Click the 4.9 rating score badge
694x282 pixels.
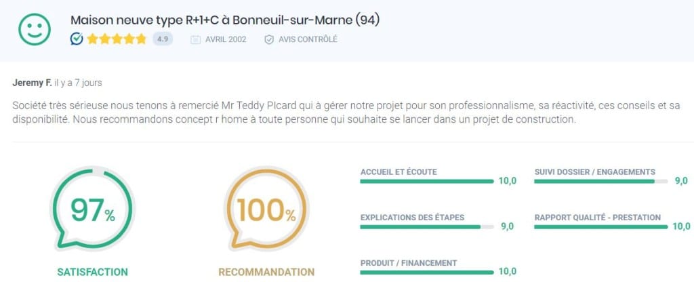163,39
